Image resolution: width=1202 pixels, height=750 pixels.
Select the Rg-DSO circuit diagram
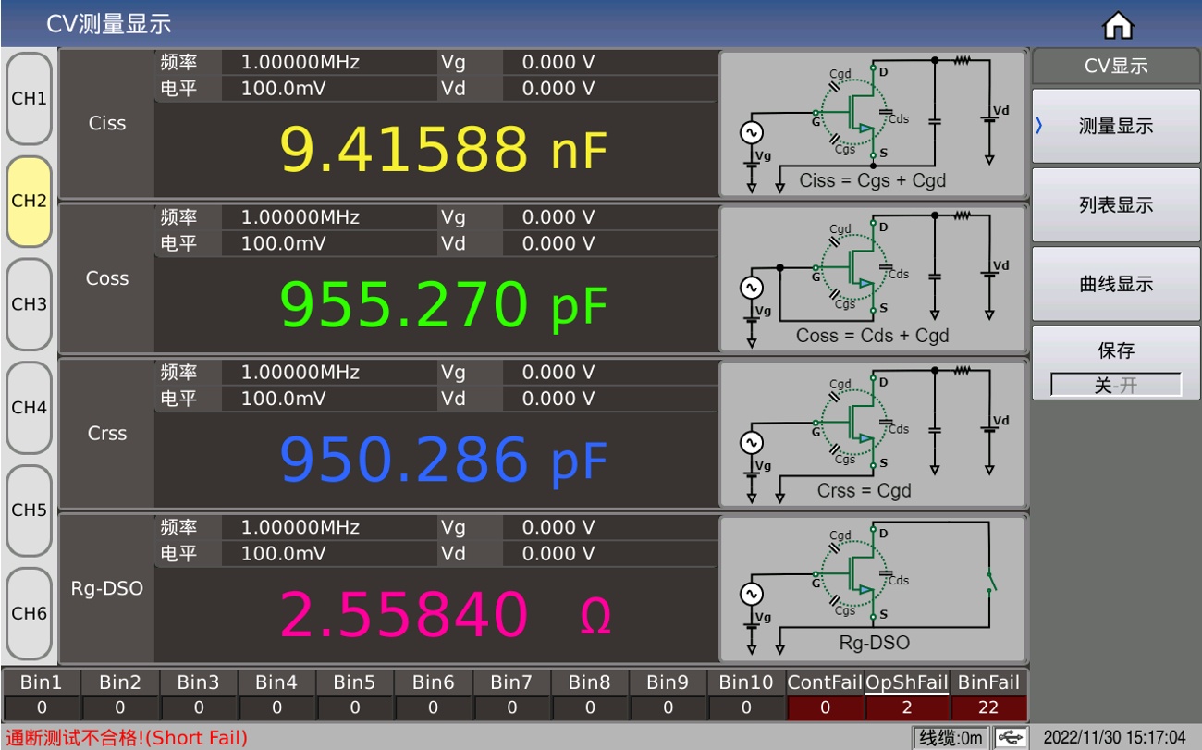pos(872,588)
